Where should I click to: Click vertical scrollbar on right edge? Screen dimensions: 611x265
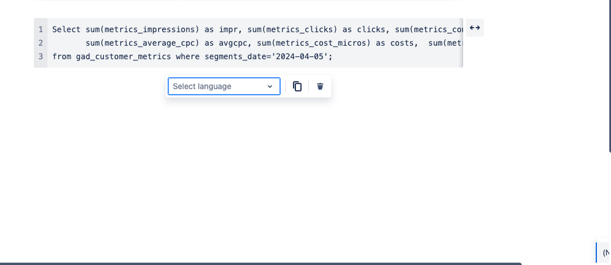609,76
